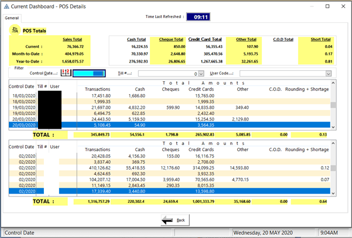Click lower grid total 1,316,757.29
352x238 pixels.
[x=99, y=202]
